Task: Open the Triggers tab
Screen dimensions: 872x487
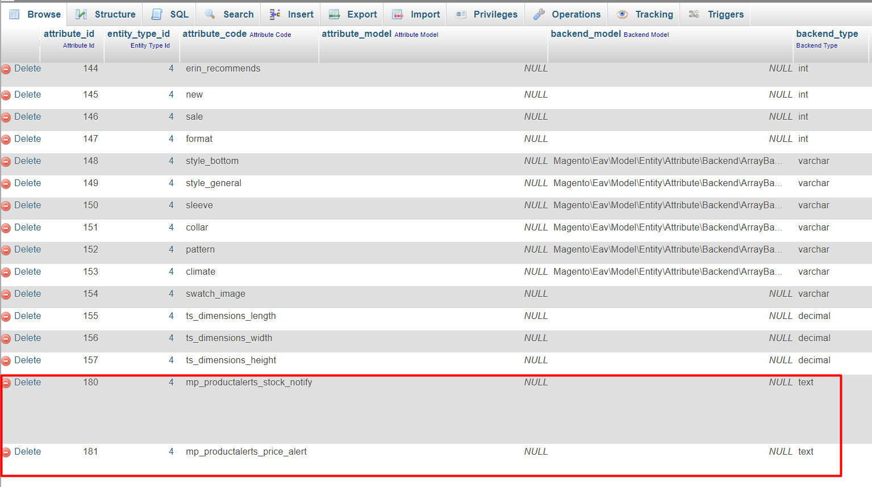Action: (725, 14)
